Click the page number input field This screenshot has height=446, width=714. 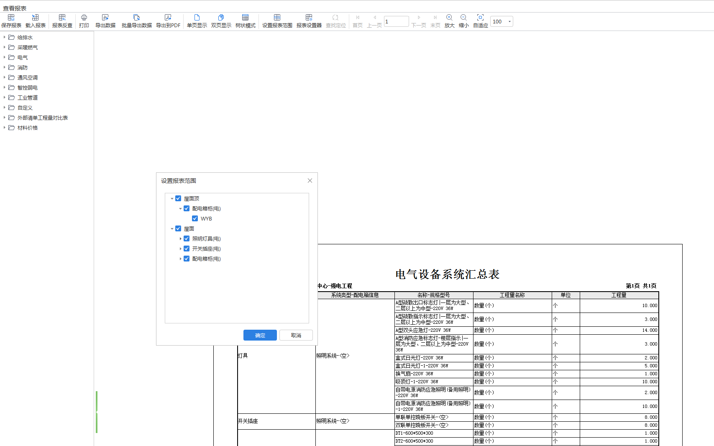click(x=396, y=21)
